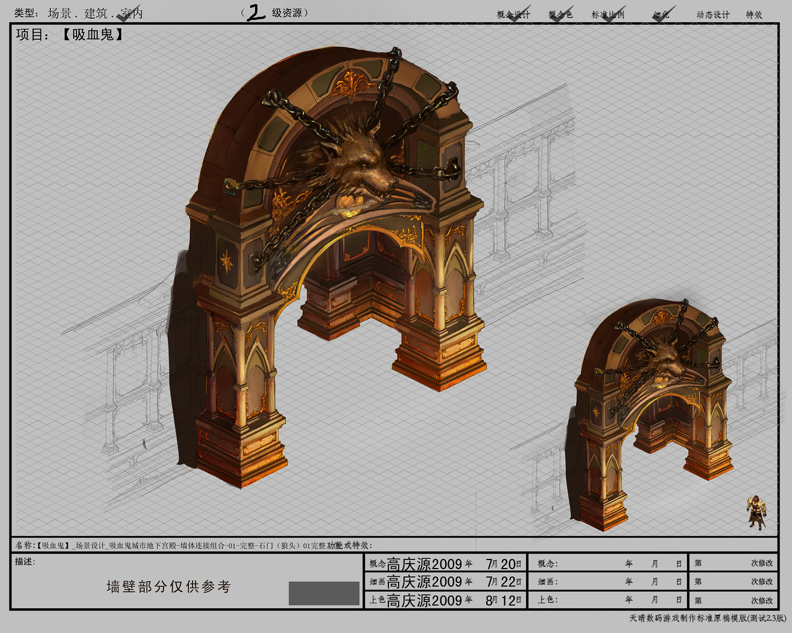
Task: Click the 类型 label
Action: pyautogui.click(x=26, y=13)
